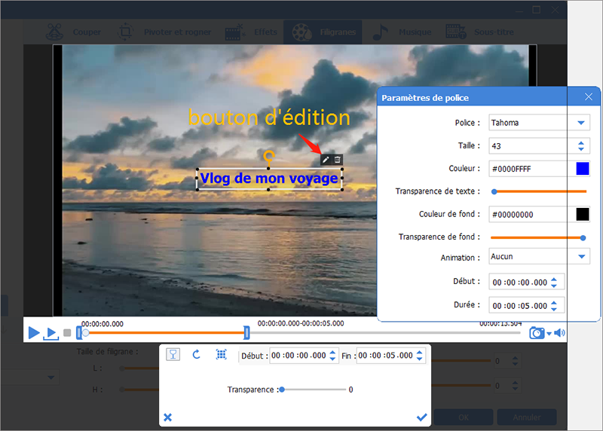This screenshot has height=431, width=603.
Task: Confirm with the blue checkmark icon
Action: click(422, 417)
